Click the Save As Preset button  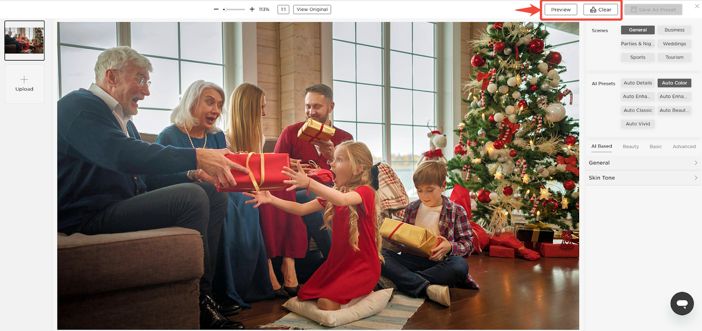tap(653, 10)
